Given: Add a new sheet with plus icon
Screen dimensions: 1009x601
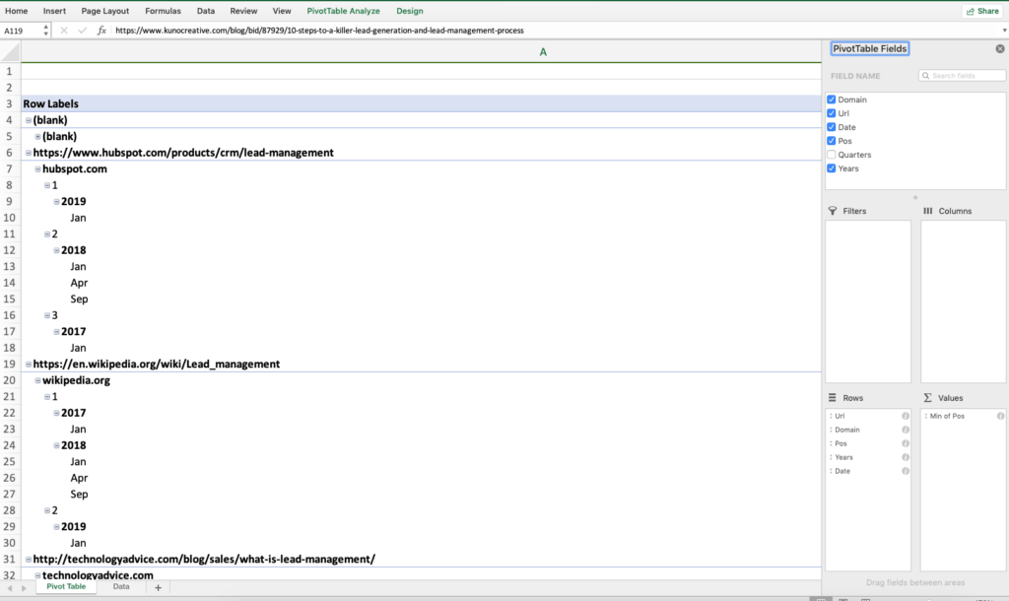Looking at the screenshot, I should [158, 587].
